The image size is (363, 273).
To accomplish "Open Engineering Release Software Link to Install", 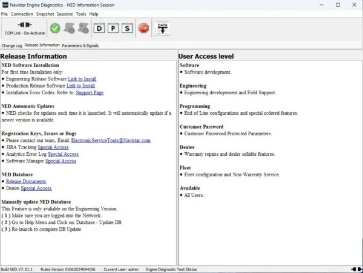I will [82, 79].
